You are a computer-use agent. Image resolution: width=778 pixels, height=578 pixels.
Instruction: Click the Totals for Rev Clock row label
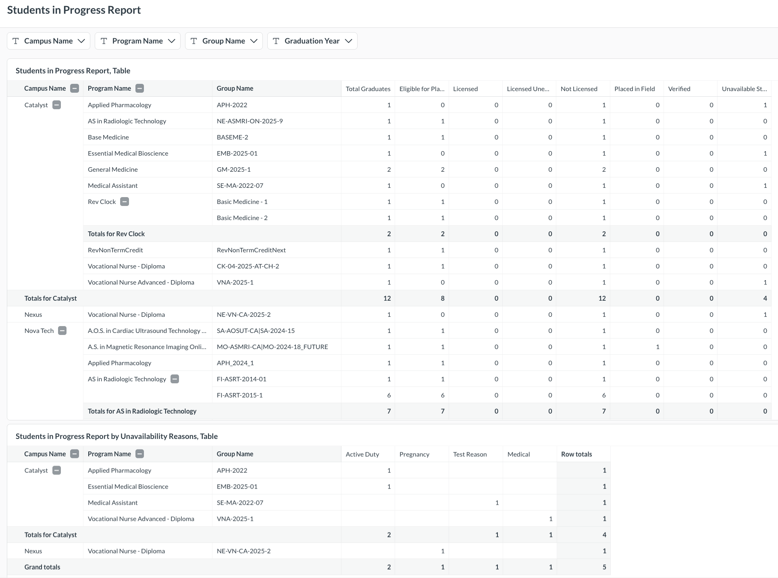pyautogui.click(x=116, y=234)
